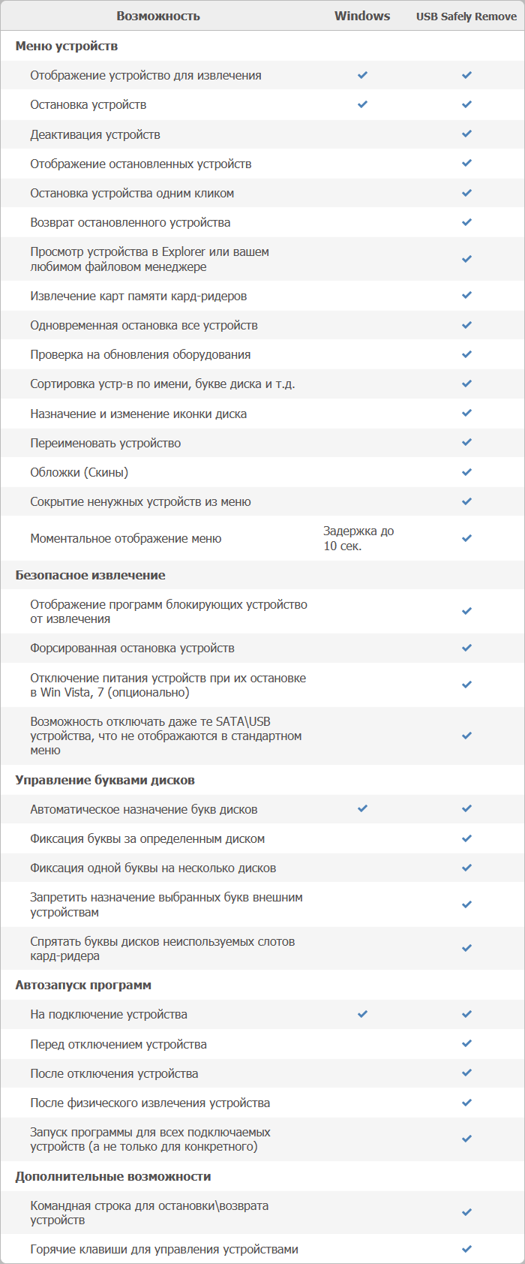Viewport: 525px width, 1264px height.
Task: Click checkmark for Обложки (Скины) row
Action: point(466,472)
